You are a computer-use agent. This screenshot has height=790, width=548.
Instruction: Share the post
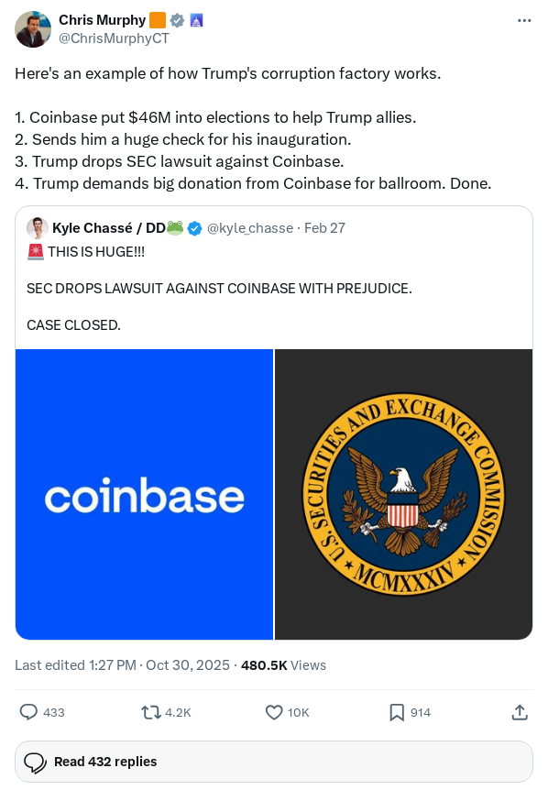click(x=520, y=712)
